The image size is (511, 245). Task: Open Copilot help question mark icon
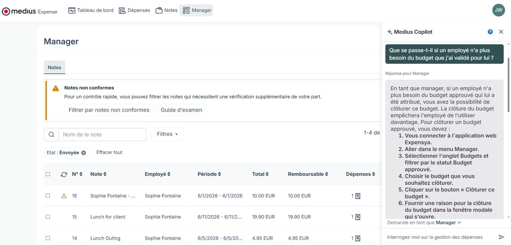pos(490,32)
